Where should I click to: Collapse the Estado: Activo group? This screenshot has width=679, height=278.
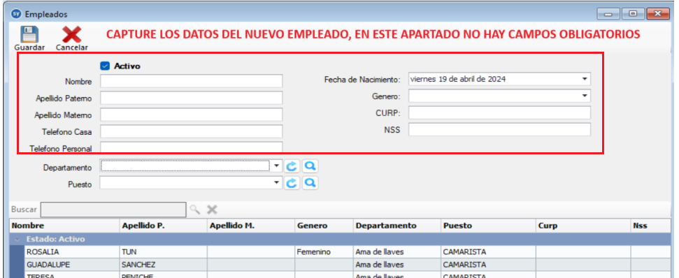17,239
